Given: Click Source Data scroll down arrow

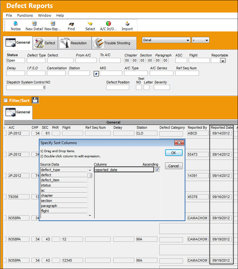Looking at the screenshot, I should (90, 215).
